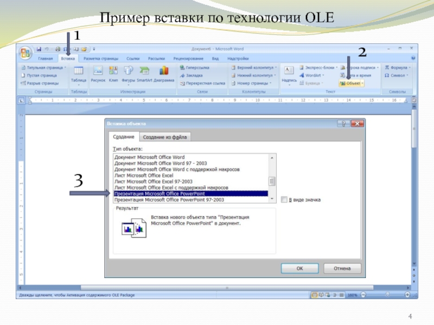Click the Office button orb
Image resolution: width=434 pixels, height=325 pixels.
tap(25, 53)
